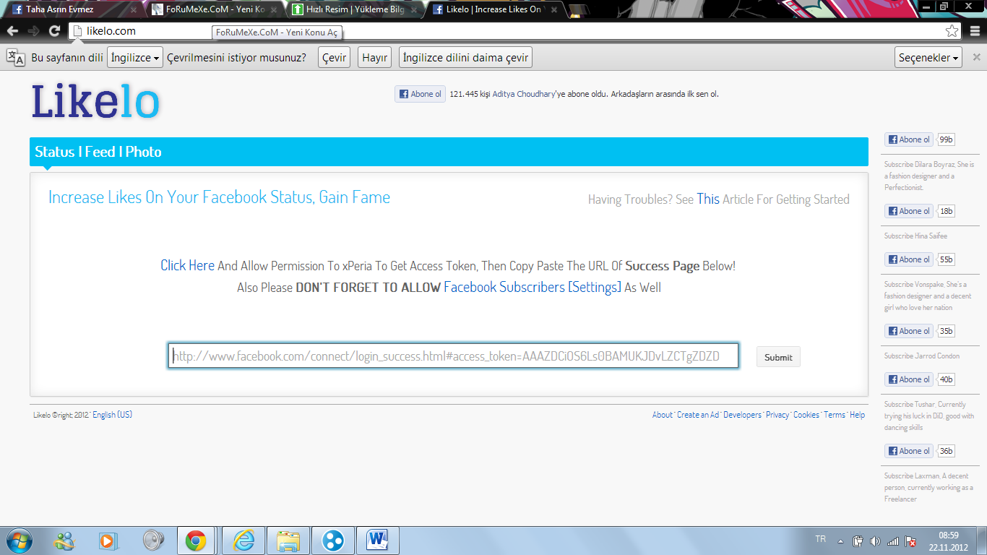This screenshot has width=987, height=555.
Task: Open the network signal tray icon
Action: coord(893,541)
